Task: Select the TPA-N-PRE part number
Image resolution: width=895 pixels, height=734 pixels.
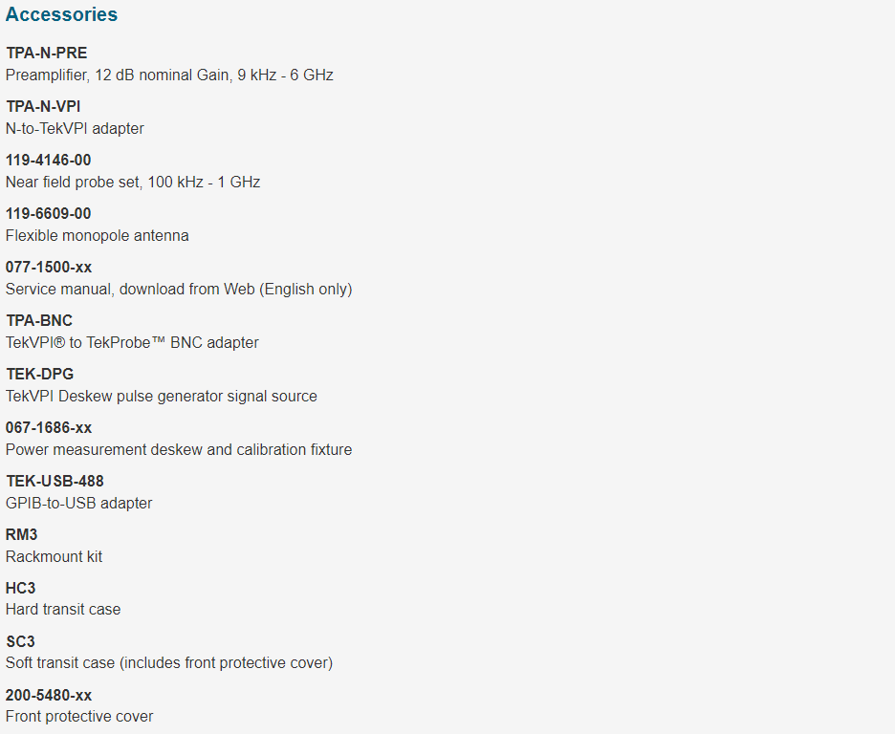Action: pos(47,53)
